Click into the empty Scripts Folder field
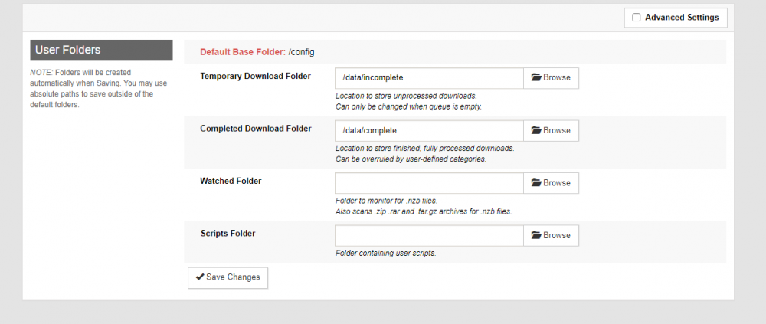 [430, 236]
